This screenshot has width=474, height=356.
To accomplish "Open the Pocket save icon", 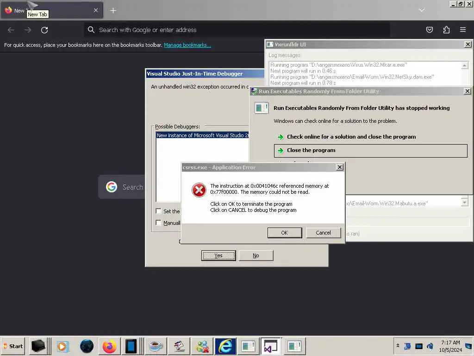I will [429, 30].
